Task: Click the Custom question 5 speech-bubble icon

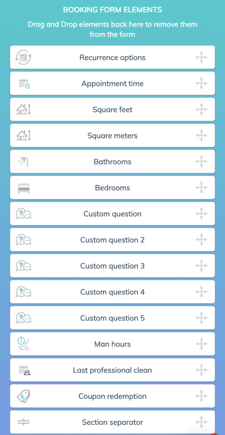Action: [23, 318]
